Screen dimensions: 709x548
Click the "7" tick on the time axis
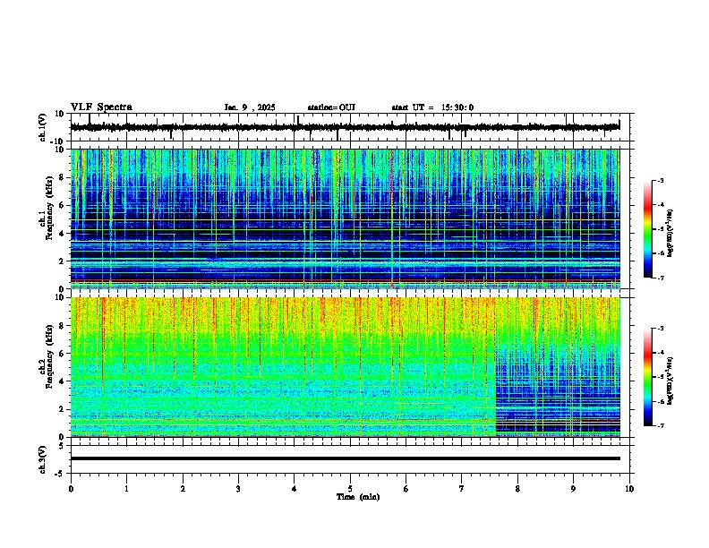click(x=462, y=489)
